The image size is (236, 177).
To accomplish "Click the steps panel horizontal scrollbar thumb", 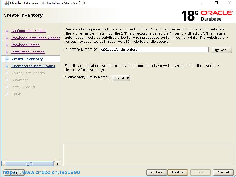I will coord(30,164).
